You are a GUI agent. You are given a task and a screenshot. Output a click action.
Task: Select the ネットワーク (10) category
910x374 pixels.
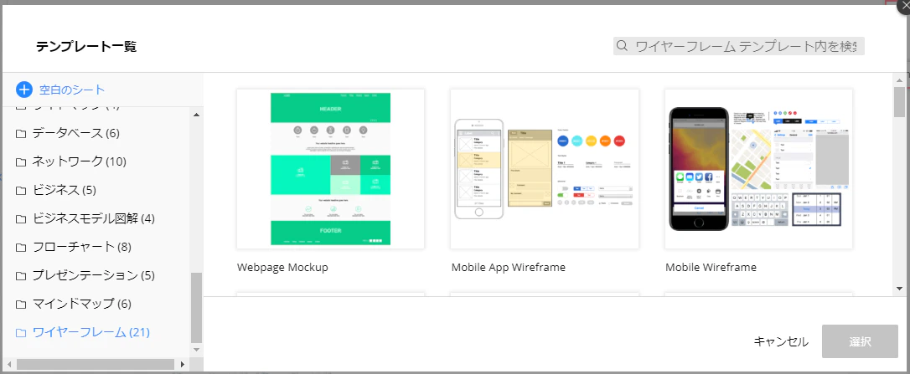coord(79,161)
